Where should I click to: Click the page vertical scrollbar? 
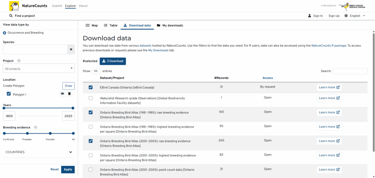pyautogui.click(x=373, y=92)
